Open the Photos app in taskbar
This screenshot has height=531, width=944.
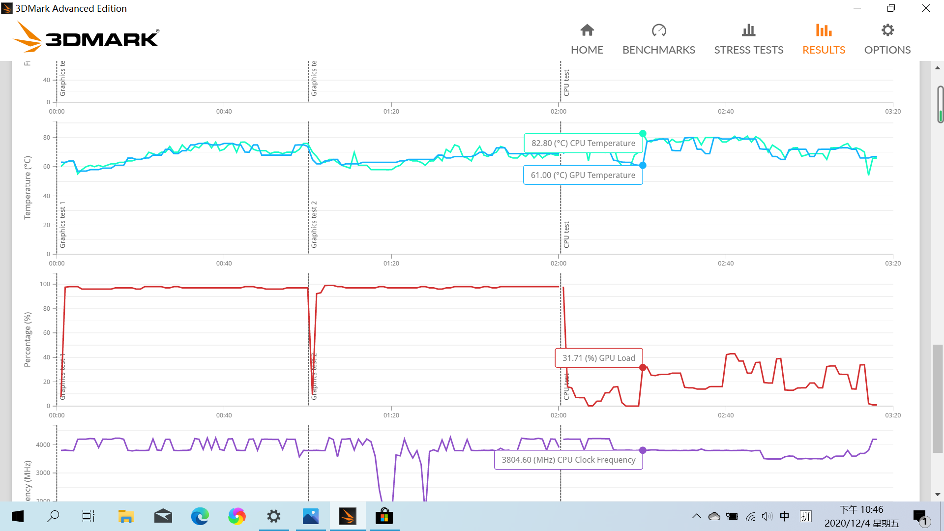[311, 516]
